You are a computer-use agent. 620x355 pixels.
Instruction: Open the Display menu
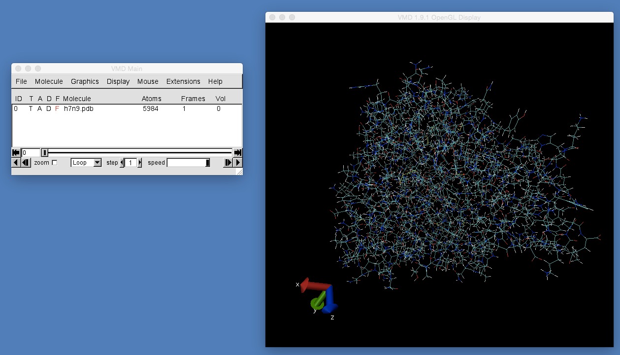118,81
